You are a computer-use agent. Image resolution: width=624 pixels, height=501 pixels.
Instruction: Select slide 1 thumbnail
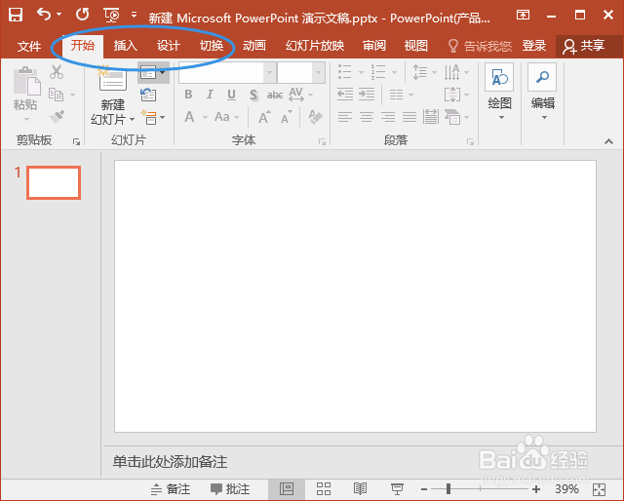pos(54,182)
